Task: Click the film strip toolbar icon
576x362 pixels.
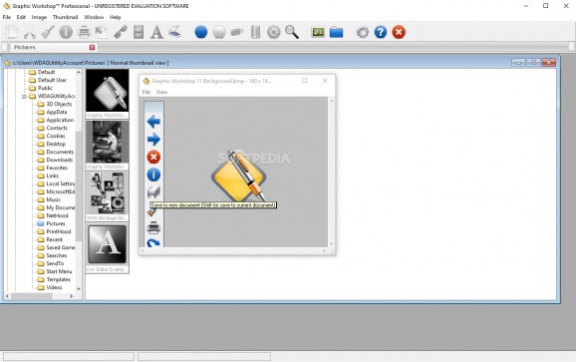Action: [x=139, y=32]
